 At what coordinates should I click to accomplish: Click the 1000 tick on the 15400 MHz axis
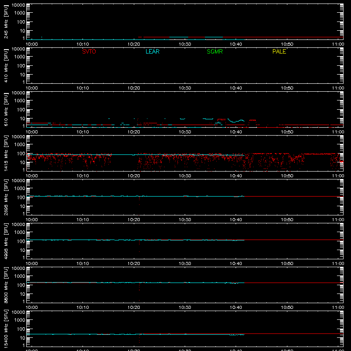coord(20,320)
